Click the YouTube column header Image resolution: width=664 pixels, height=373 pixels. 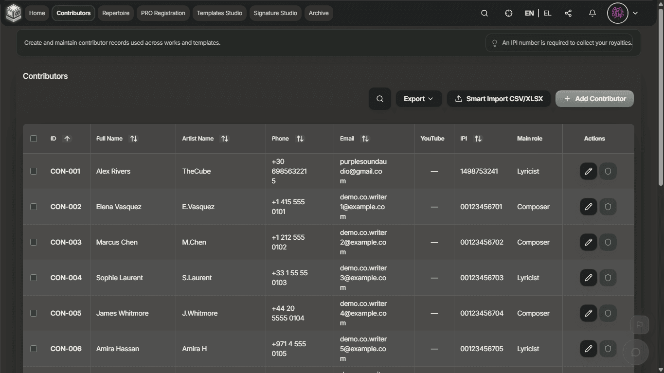[x=432, y=139]
